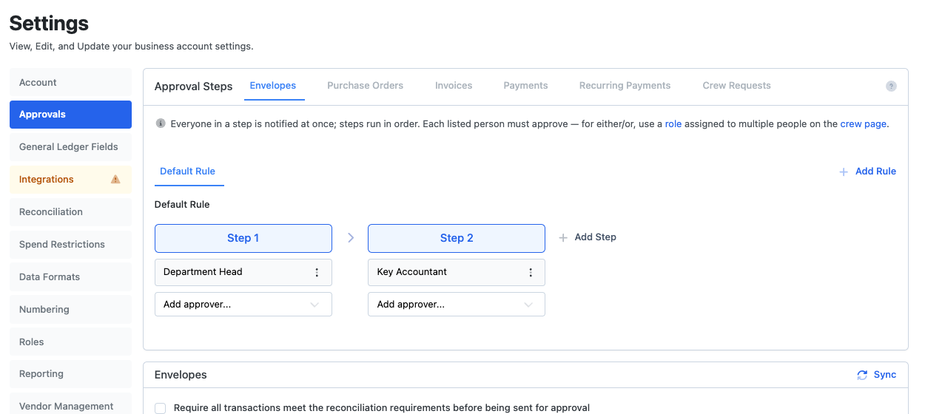The width and height of the screenshot is (925, 414).
Task: Click the 'Settings' page heading
Action: [49, 23]
